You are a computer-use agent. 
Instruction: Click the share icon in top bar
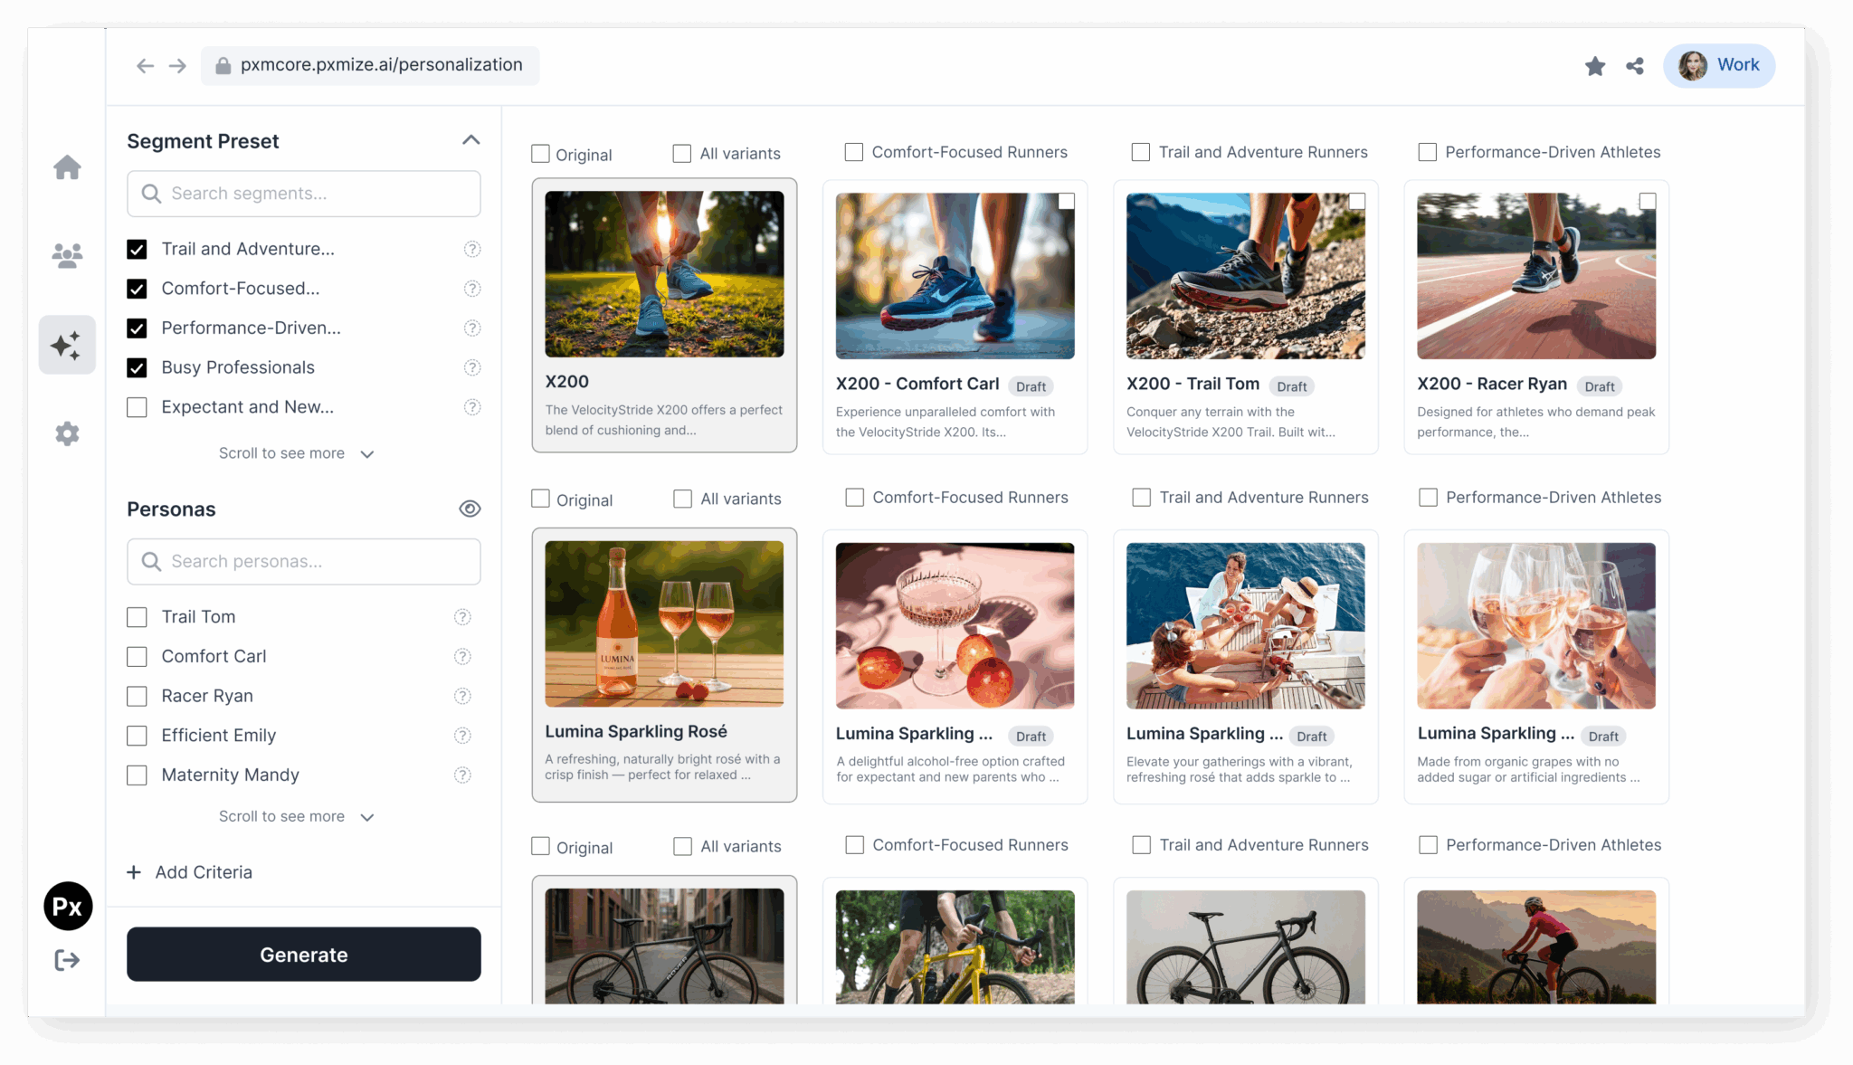(x=1635, y=65)
